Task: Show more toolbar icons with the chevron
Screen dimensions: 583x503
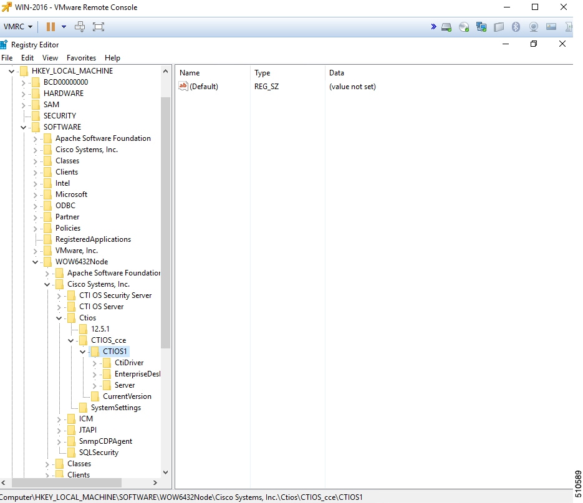Action: (433, 27)
